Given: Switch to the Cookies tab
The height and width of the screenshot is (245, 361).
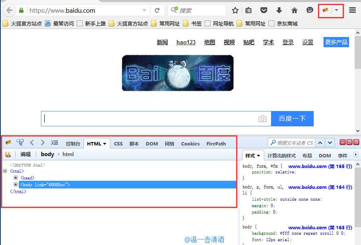Looking at the screenshot, I should [x=191, y=144].
